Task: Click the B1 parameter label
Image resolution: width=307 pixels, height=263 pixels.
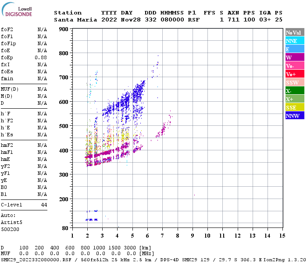Action: click(x=4, y=194)
